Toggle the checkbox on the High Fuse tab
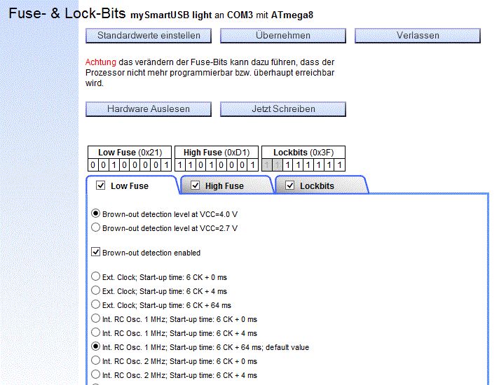Screen dimensions: 499x385 click(x=195, y=185)
